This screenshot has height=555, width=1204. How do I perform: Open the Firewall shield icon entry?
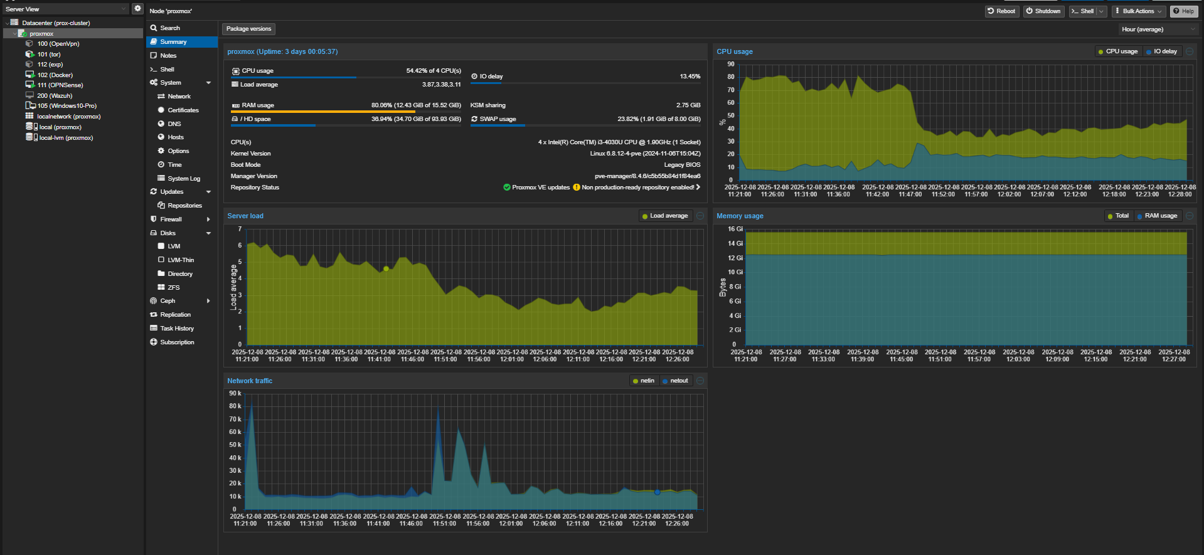154,219
